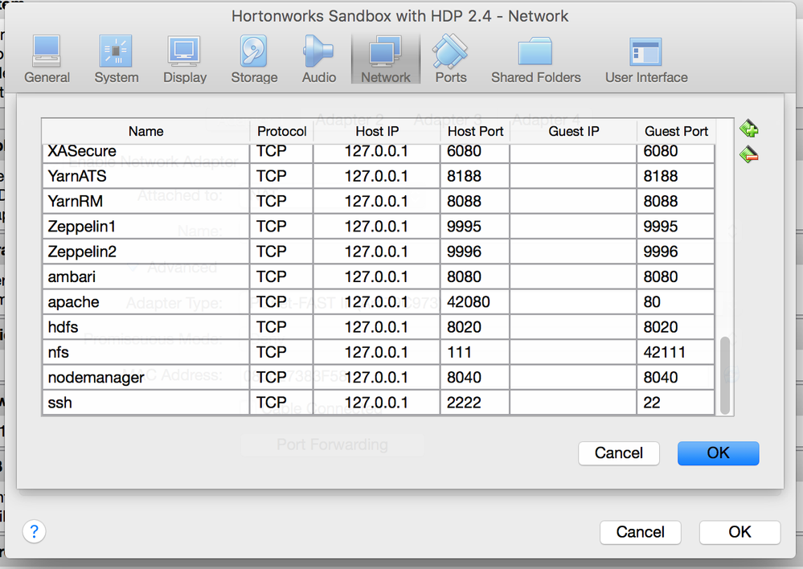The height and width of the screenshot is (569, 803).
Task: Open User Interface settings icon
Action: click(x=646, y=59)
